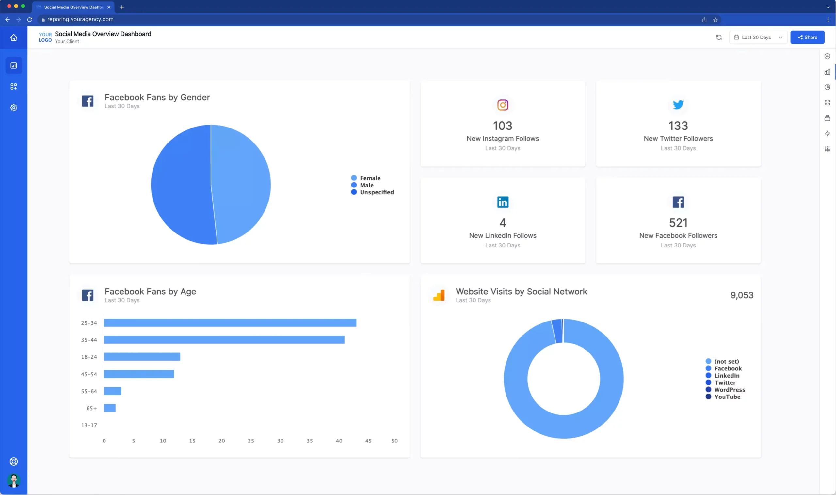836x495 pixels.
Task: Select the dashboard reports sidebar icon
Action: [x=14, y=65]
